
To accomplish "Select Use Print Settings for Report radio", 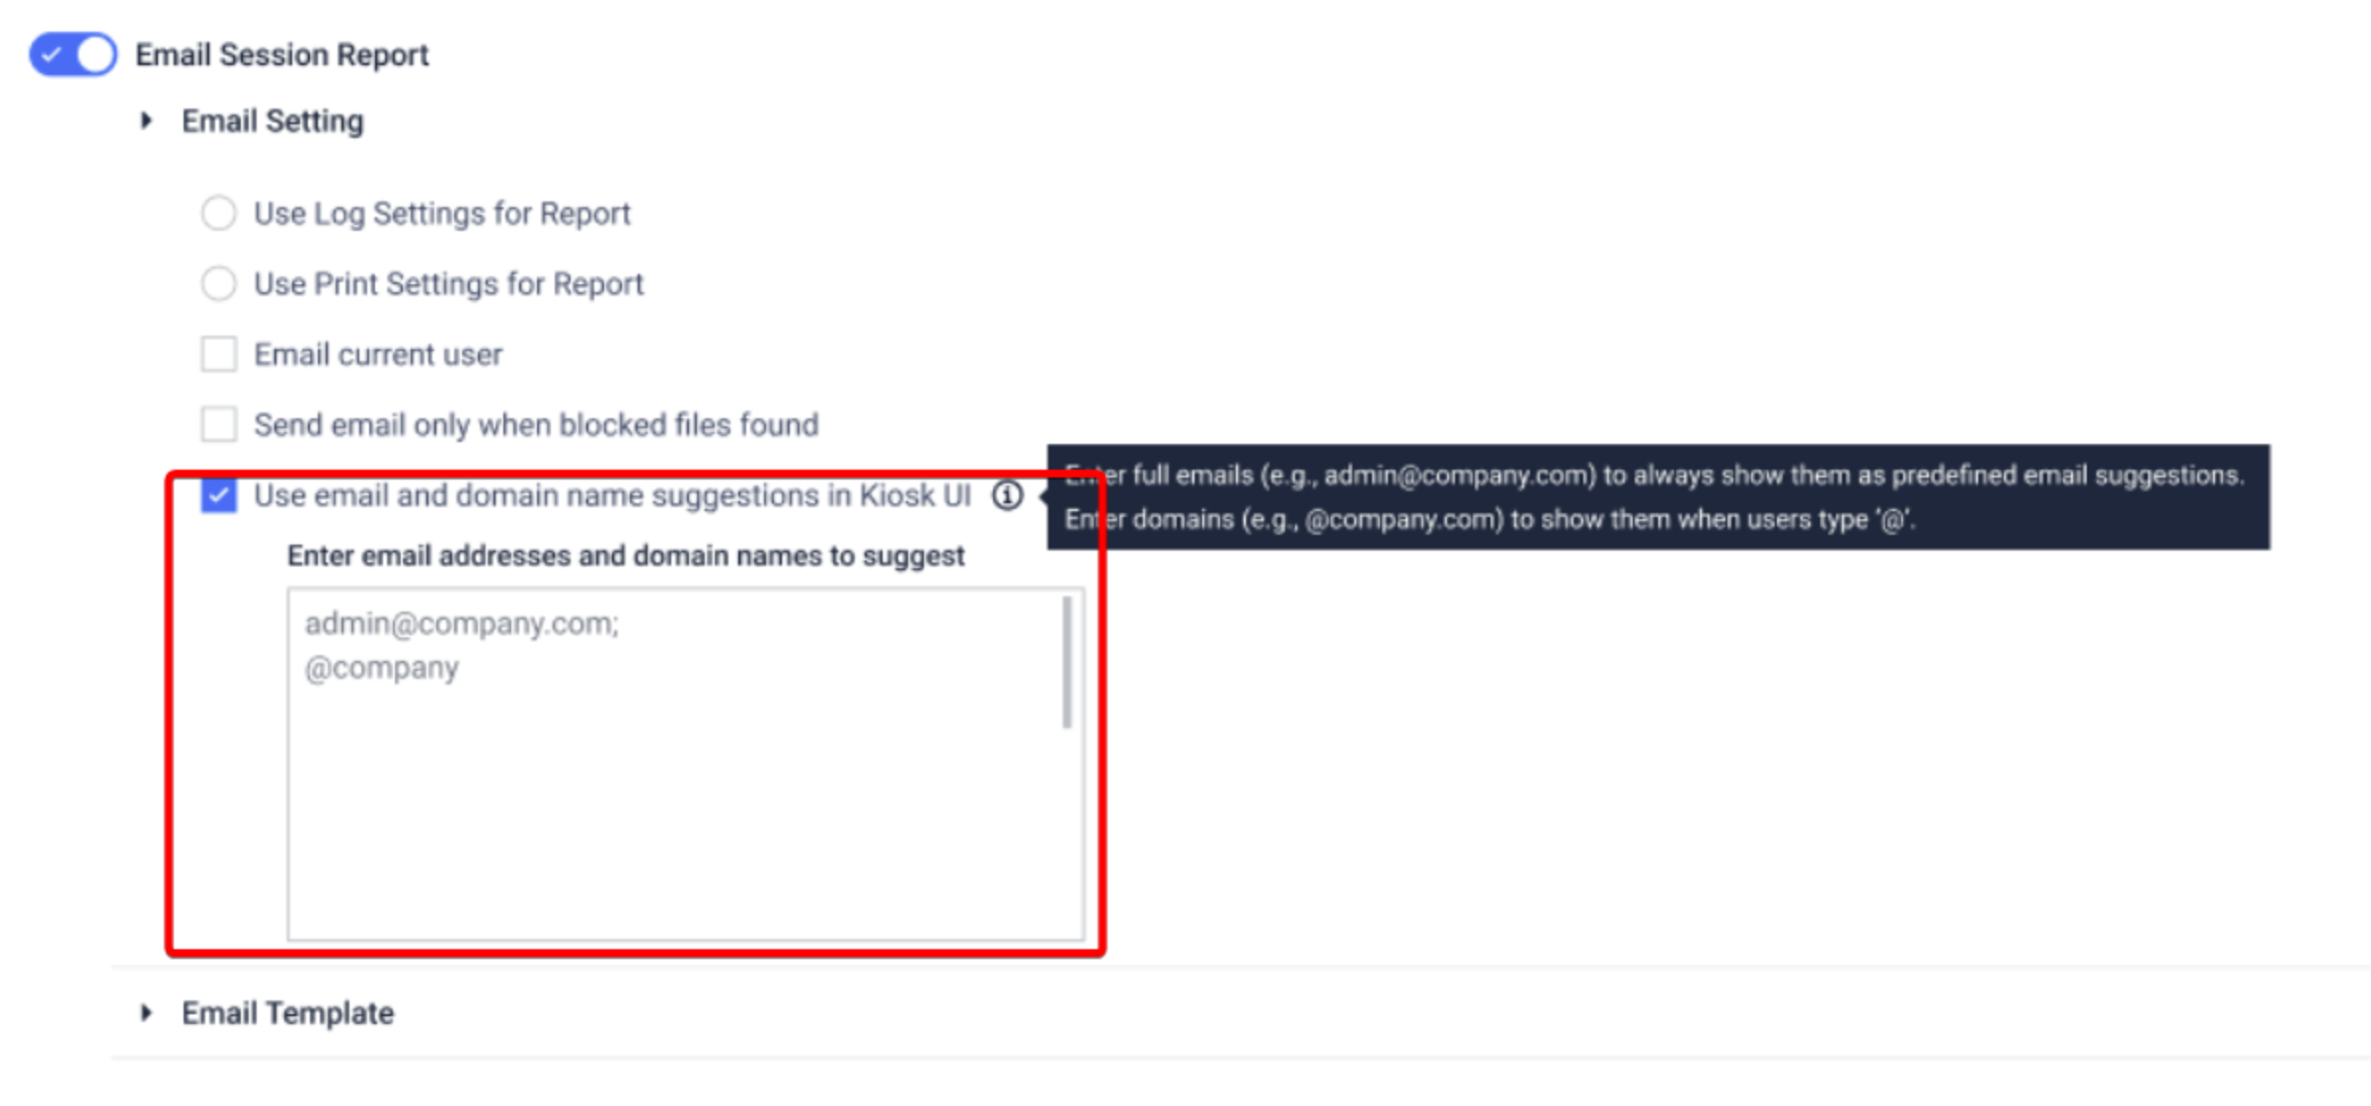I will click(x=218, y=284).
